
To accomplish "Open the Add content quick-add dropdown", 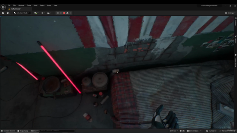I will [x=36, y=13].
